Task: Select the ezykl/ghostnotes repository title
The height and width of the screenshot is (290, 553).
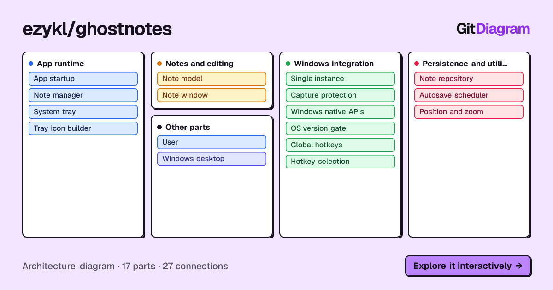Action: [97, 29]
